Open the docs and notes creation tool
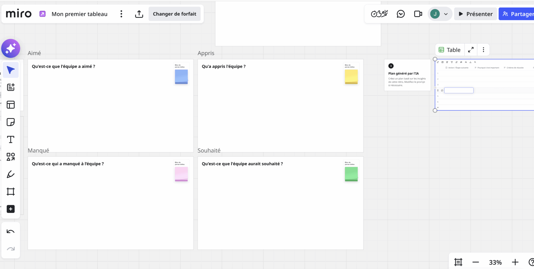The height and width of the screenshot is (269, 534). pyautogui.click(x=11, y=87)
